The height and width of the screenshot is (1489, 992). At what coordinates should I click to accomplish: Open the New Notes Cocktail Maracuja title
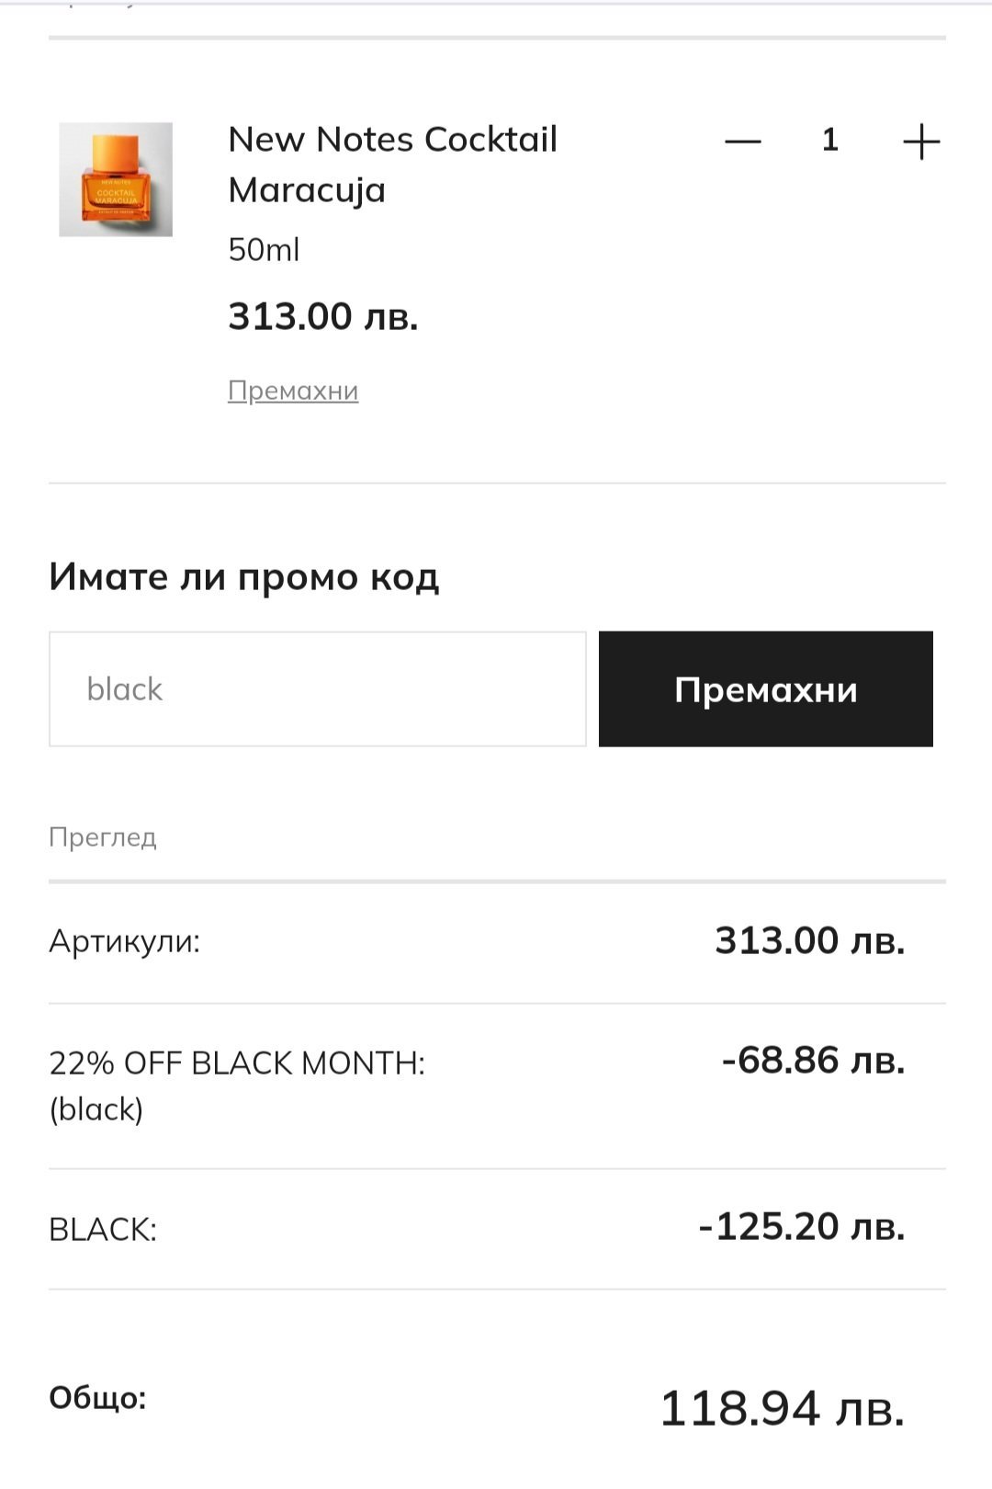click(392, 165)
